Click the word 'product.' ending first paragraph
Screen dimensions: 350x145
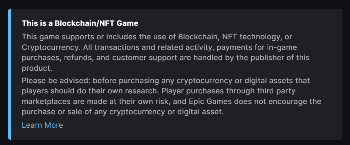(37, 68)
